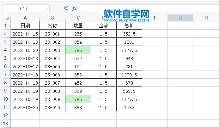219x128 pixels.
Task: Select column A header
Action: click(x=25, y=18)
